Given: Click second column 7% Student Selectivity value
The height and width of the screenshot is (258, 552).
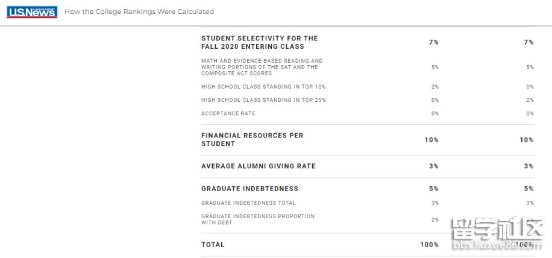Looking at the screenshot, I should pos(528,42).
